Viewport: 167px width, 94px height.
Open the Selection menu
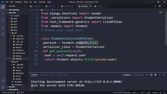(x=19, y=2)
